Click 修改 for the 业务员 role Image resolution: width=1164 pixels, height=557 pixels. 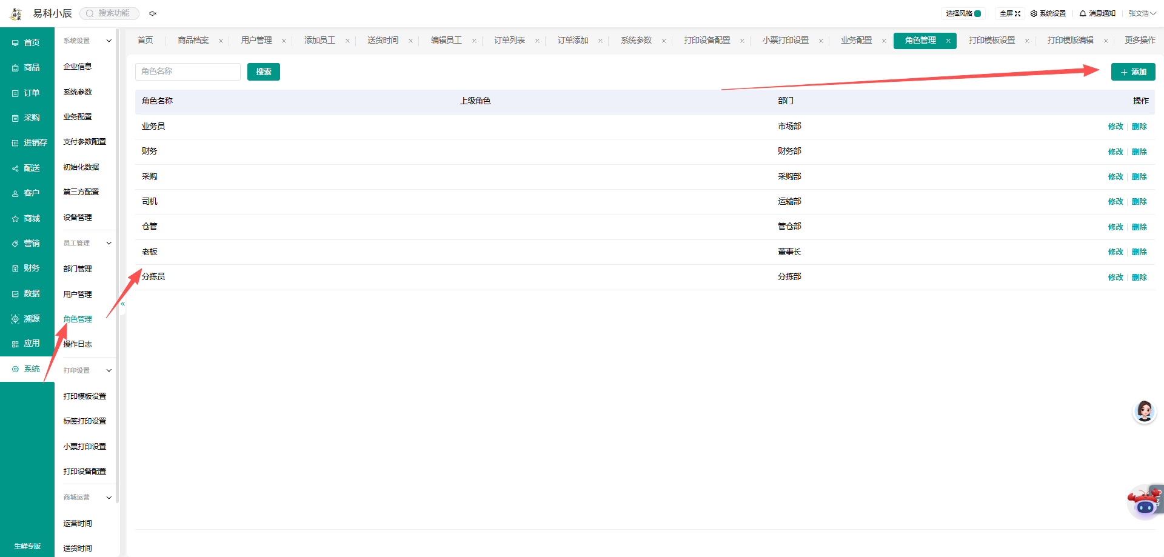(x=1115, y=127)
